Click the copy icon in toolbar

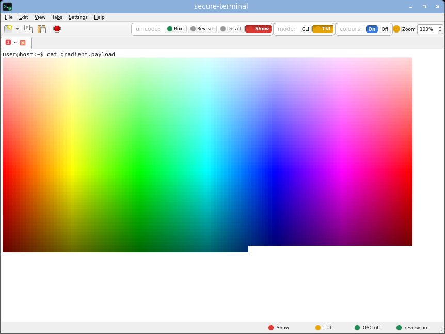28,29
